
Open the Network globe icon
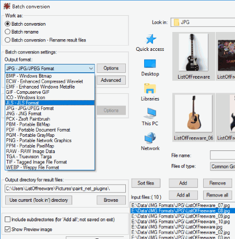[x=150, y=138]
